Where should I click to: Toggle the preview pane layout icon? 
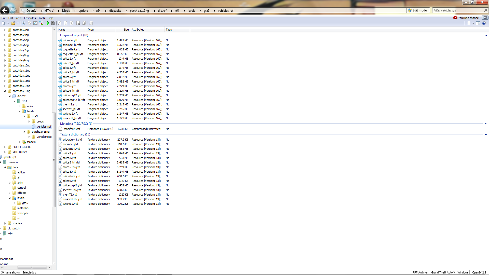pyautogui.click(x=478, y=23)
